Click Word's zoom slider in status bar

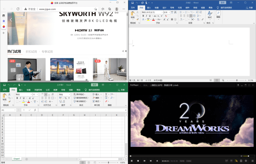236,80
